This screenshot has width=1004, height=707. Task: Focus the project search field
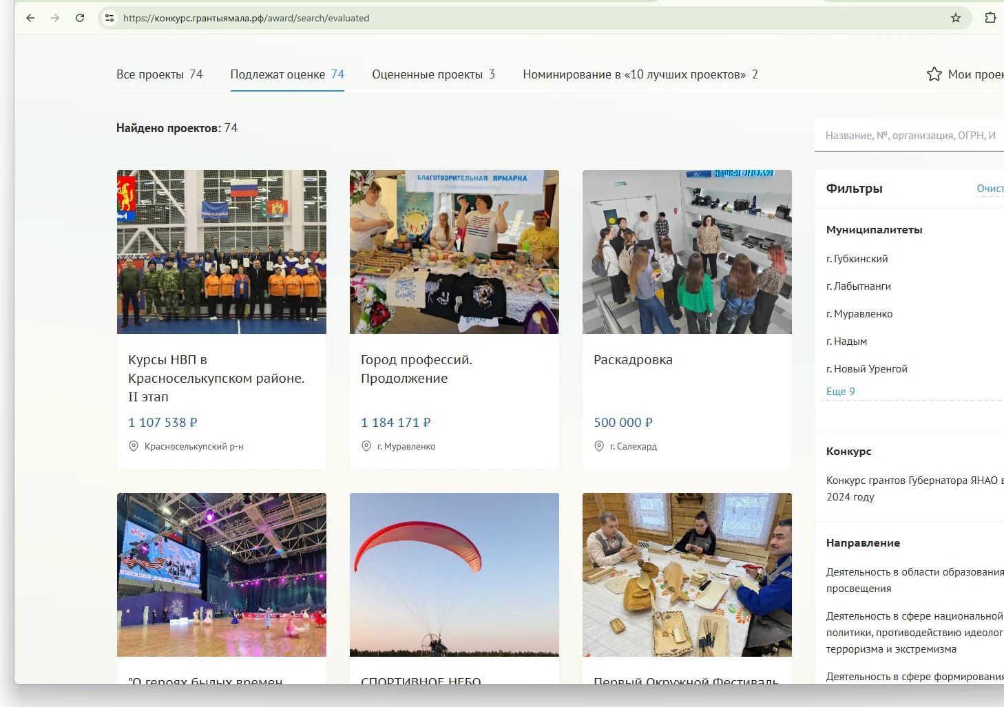coord(909,135)
